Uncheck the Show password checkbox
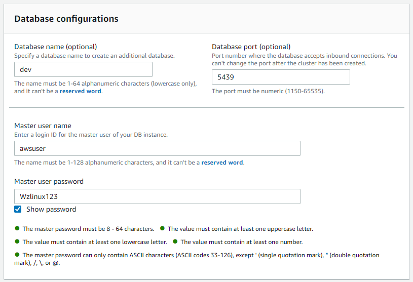 (18, 209)
